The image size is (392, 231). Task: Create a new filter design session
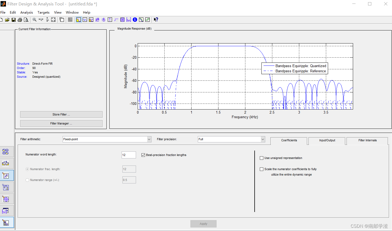coord(1,20)
